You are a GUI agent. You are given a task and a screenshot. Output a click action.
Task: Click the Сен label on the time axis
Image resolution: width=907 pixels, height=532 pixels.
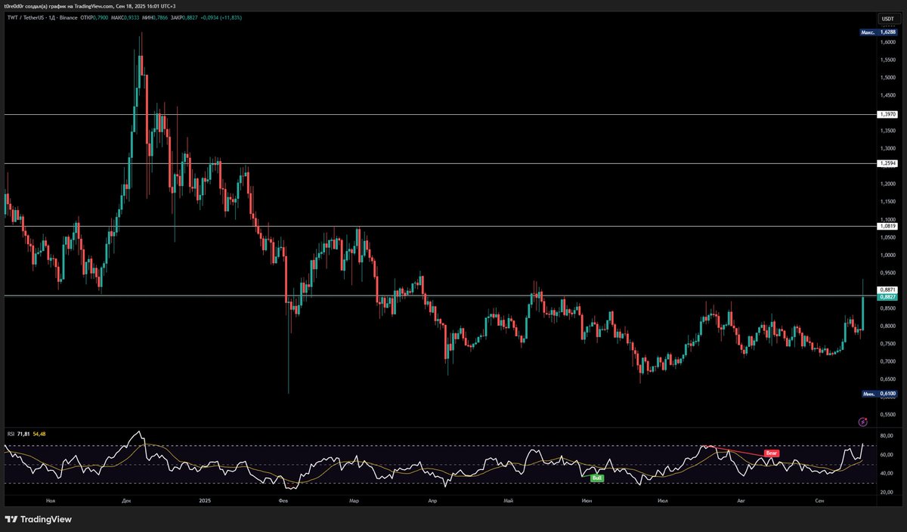[x=819, y=500]
